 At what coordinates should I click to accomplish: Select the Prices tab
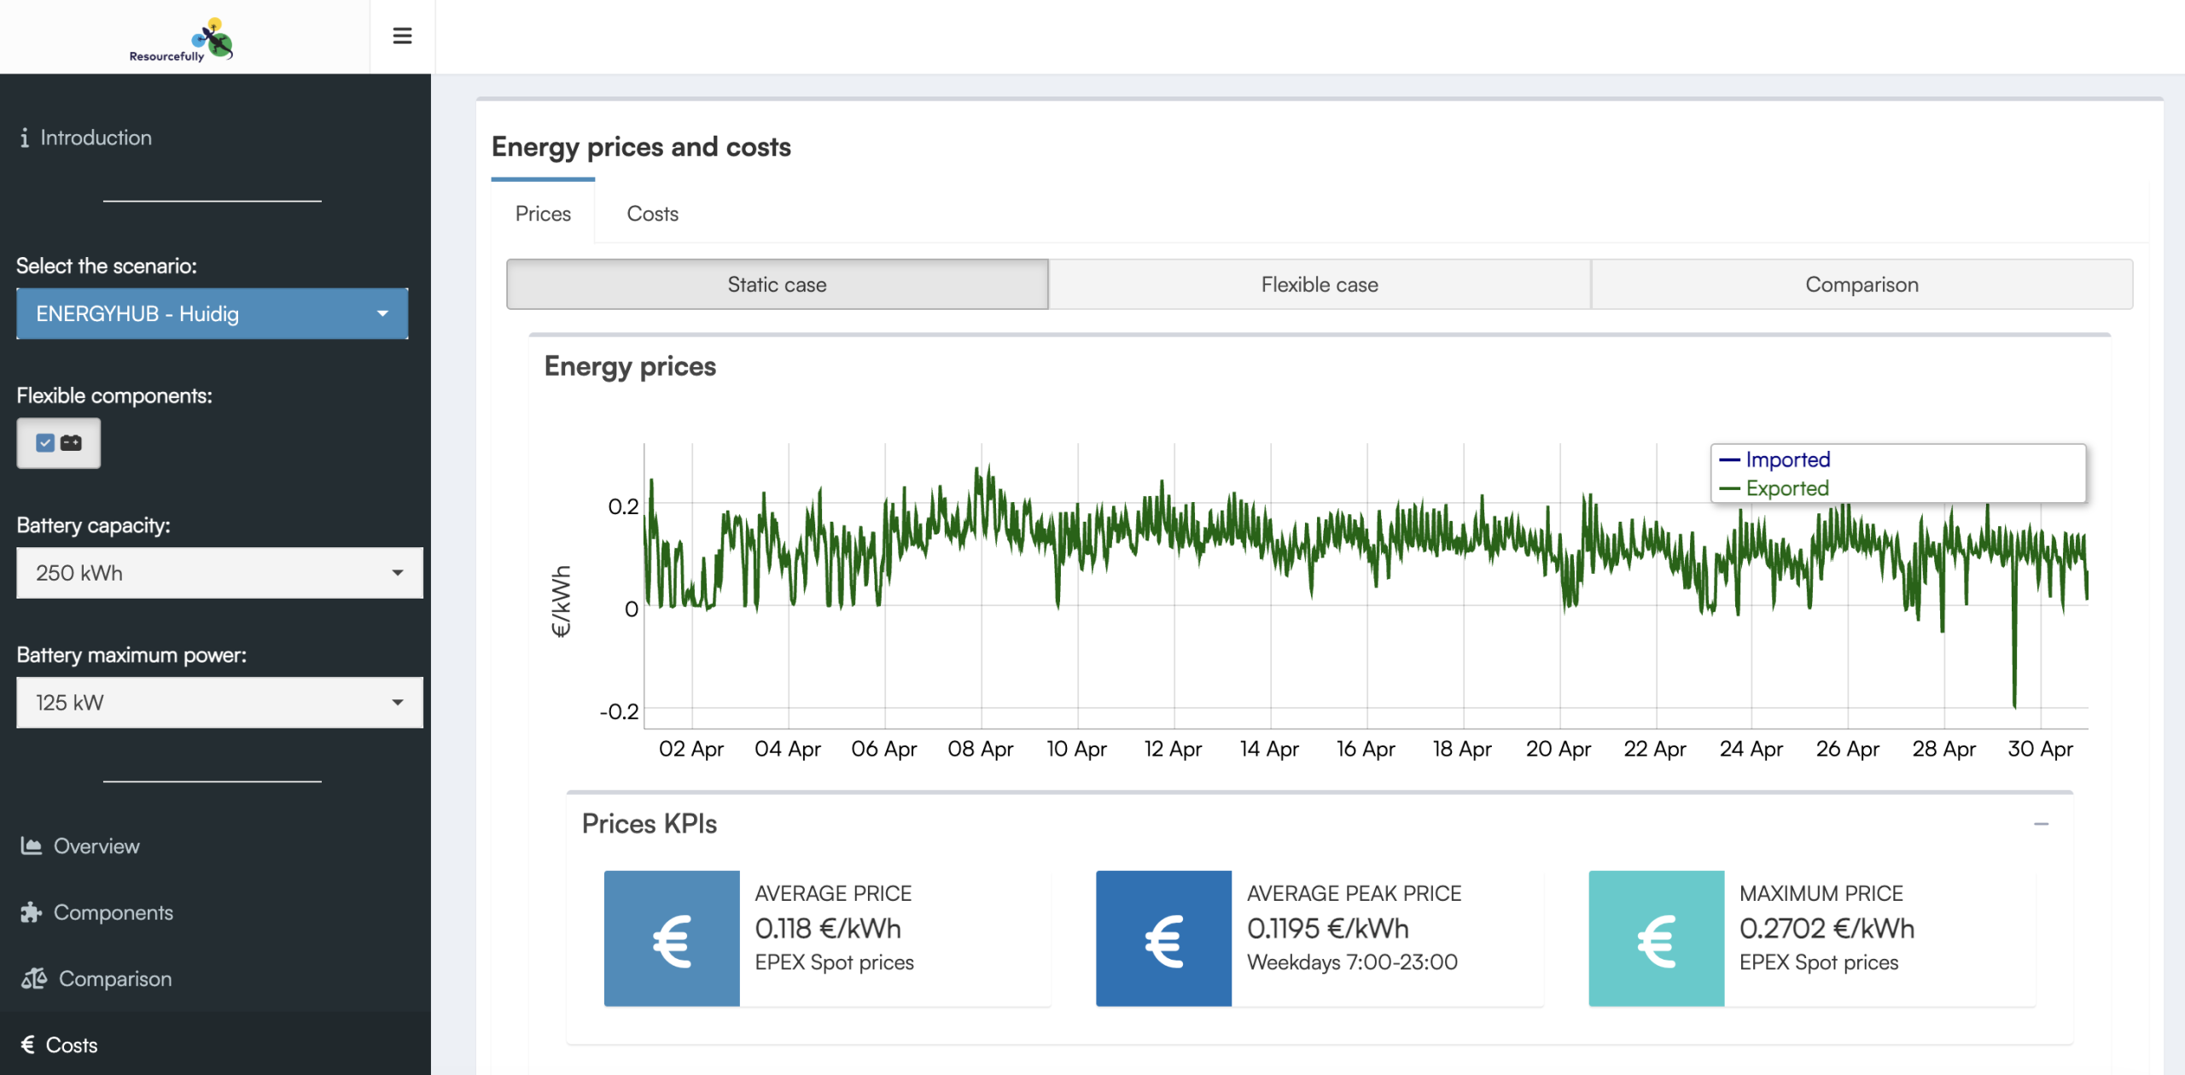point(542,213)
